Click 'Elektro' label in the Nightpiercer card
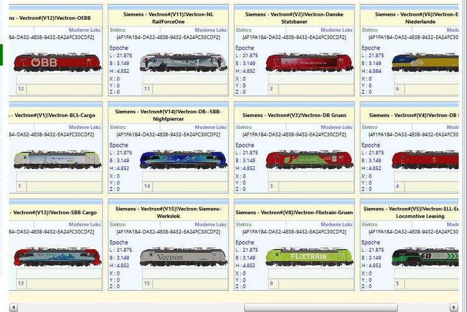The width and height of the screenshot is (467, 312). pos(118,127)
